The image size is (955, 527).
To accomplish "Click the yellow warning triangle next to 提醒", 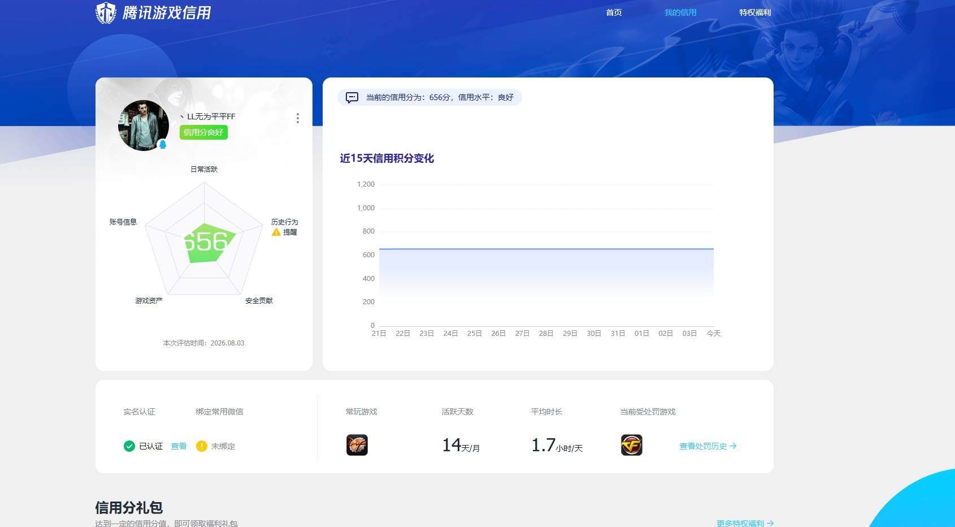I will coord(276,232).
